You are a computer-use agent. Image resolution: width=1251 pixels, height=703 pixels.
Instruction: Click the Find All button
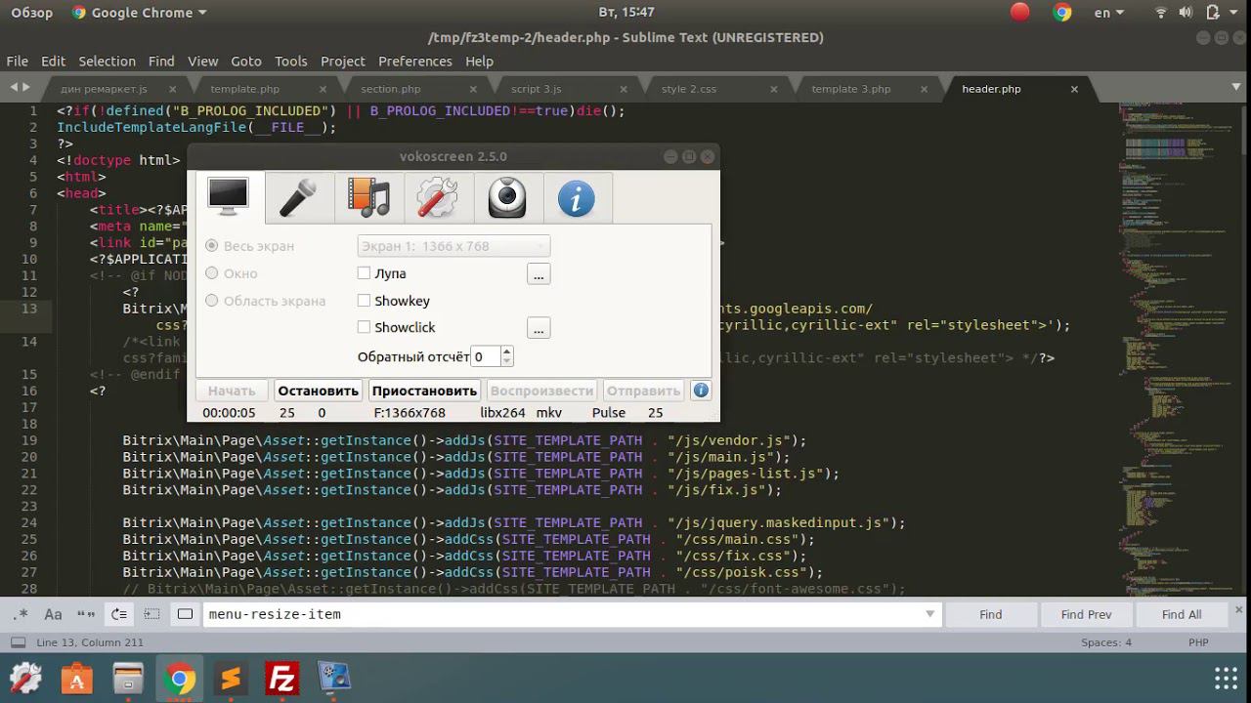pyautogui.click(x=1182, y=614)
